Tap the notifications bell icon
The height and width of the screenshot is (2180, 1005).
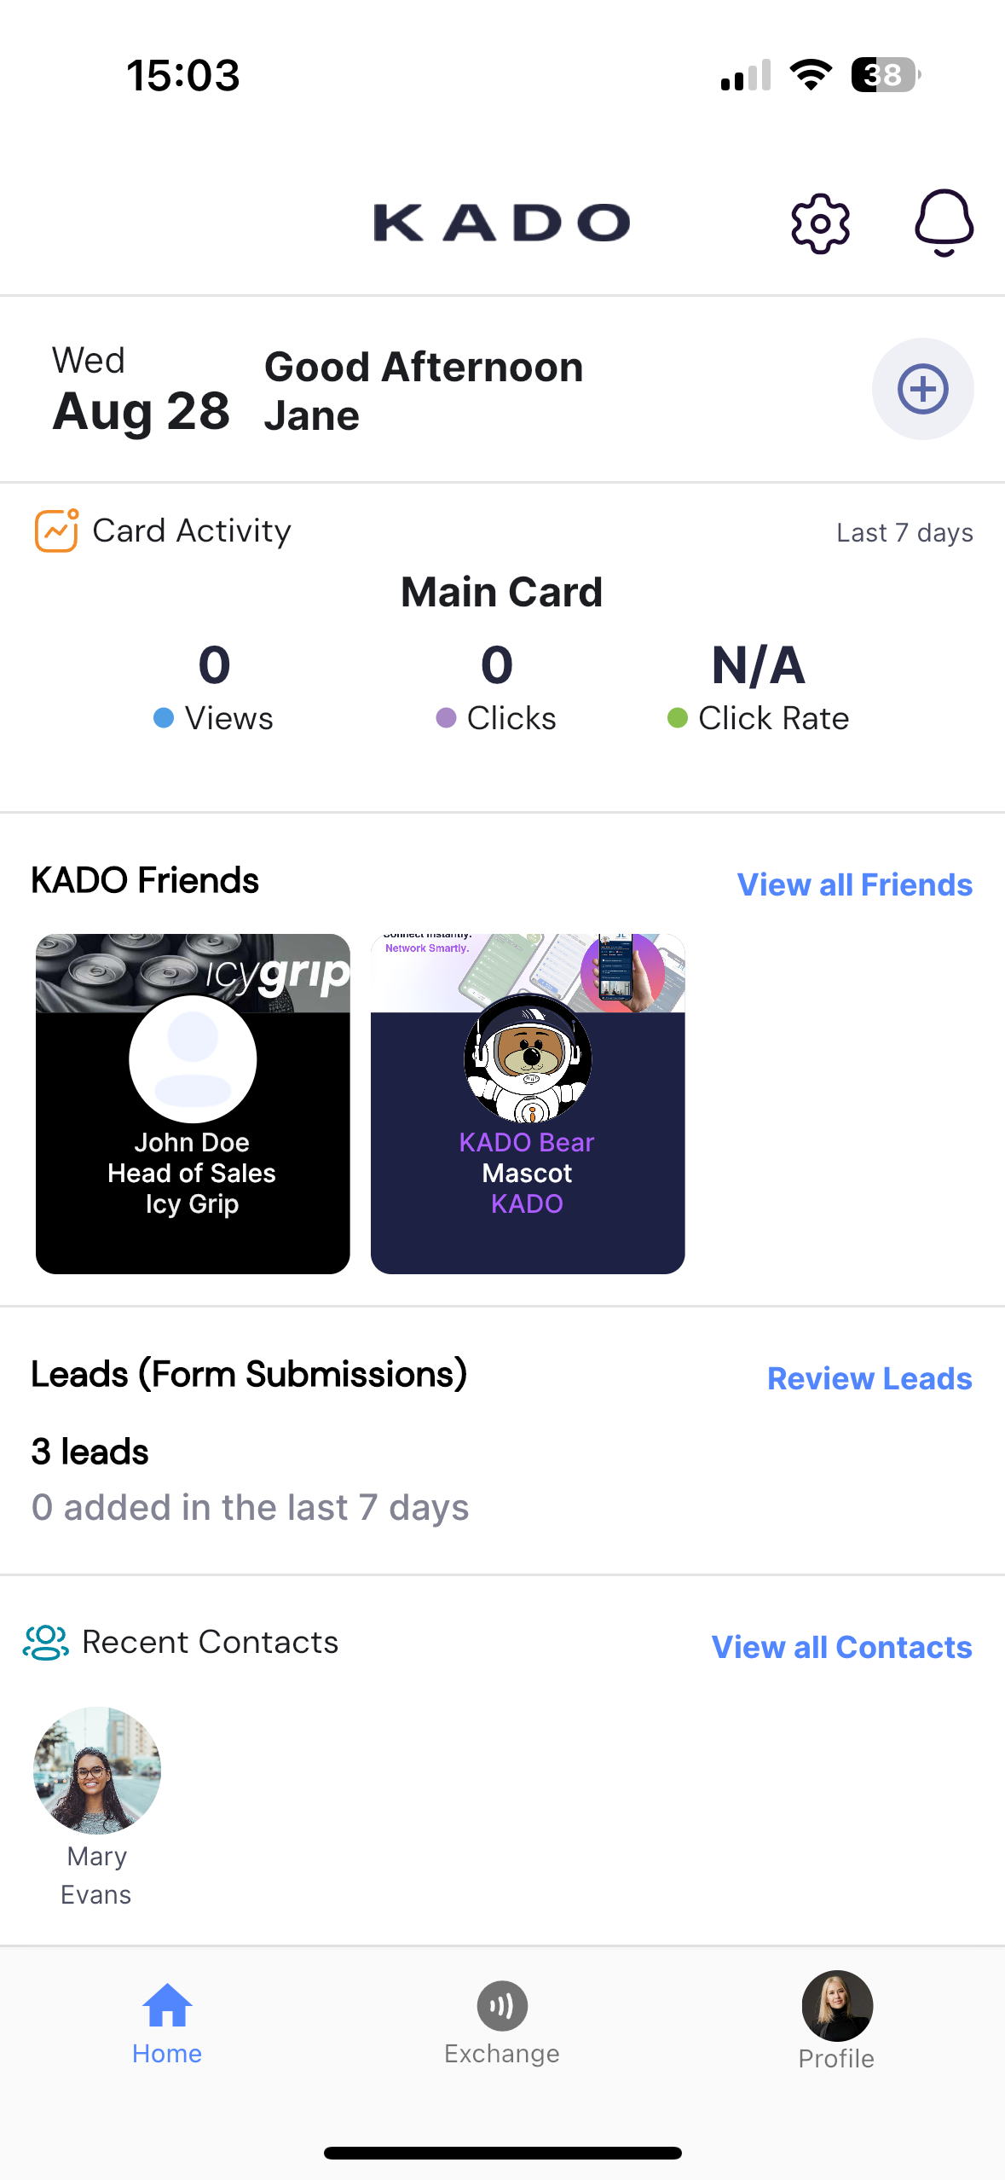click(944, 223)
